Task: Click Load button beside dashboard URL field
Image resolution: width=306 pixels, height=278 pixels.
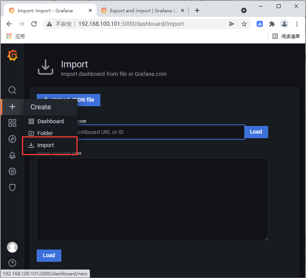Action: pos(256,132)
